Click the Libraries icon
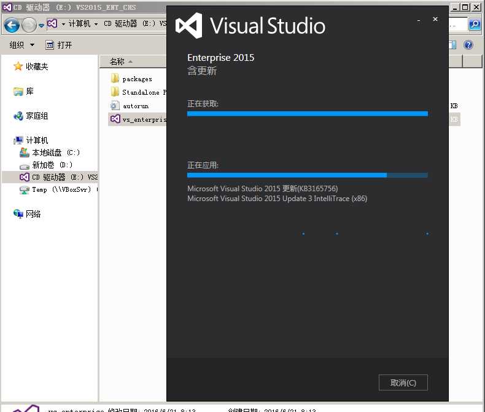This screenshot has height=412, width=485. pos(18,92)
